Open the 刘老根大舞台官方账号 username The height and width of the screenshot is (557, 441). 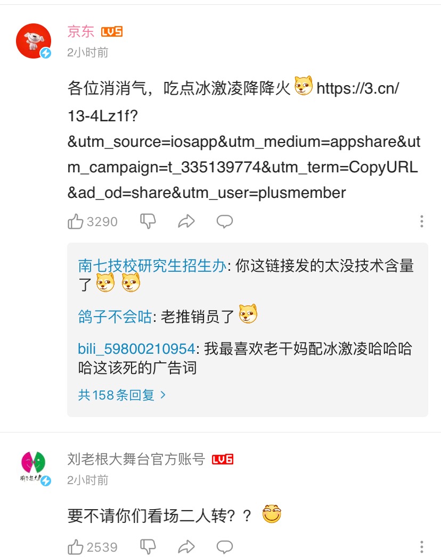(136, 459)
